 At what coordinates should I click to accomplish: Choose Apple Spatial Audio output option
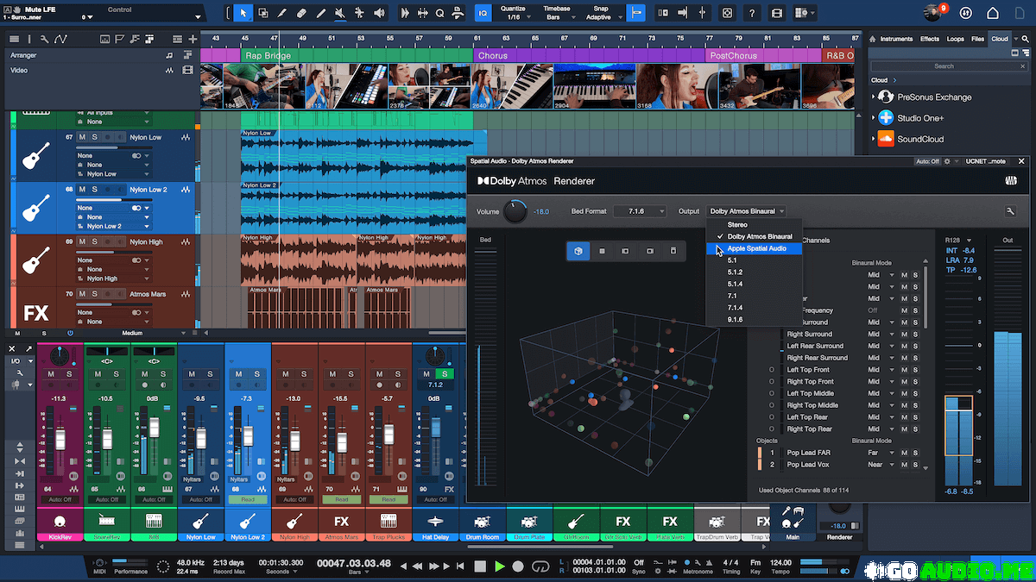pos(754,248)
